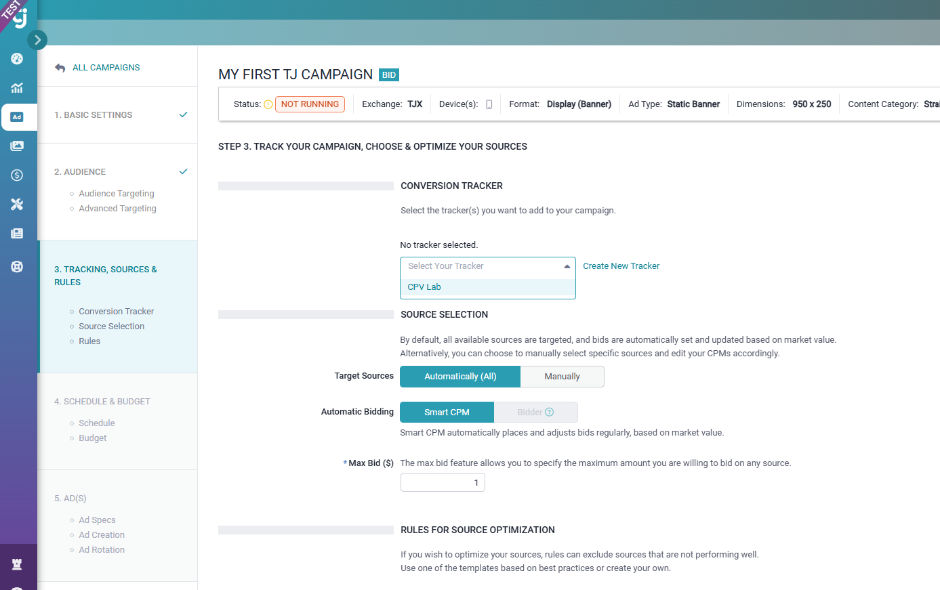Expand the sidebar with the chevron arrow
The height and width of the screenshot is (590, 940).
pyautogui.click(x=37, y=40)
